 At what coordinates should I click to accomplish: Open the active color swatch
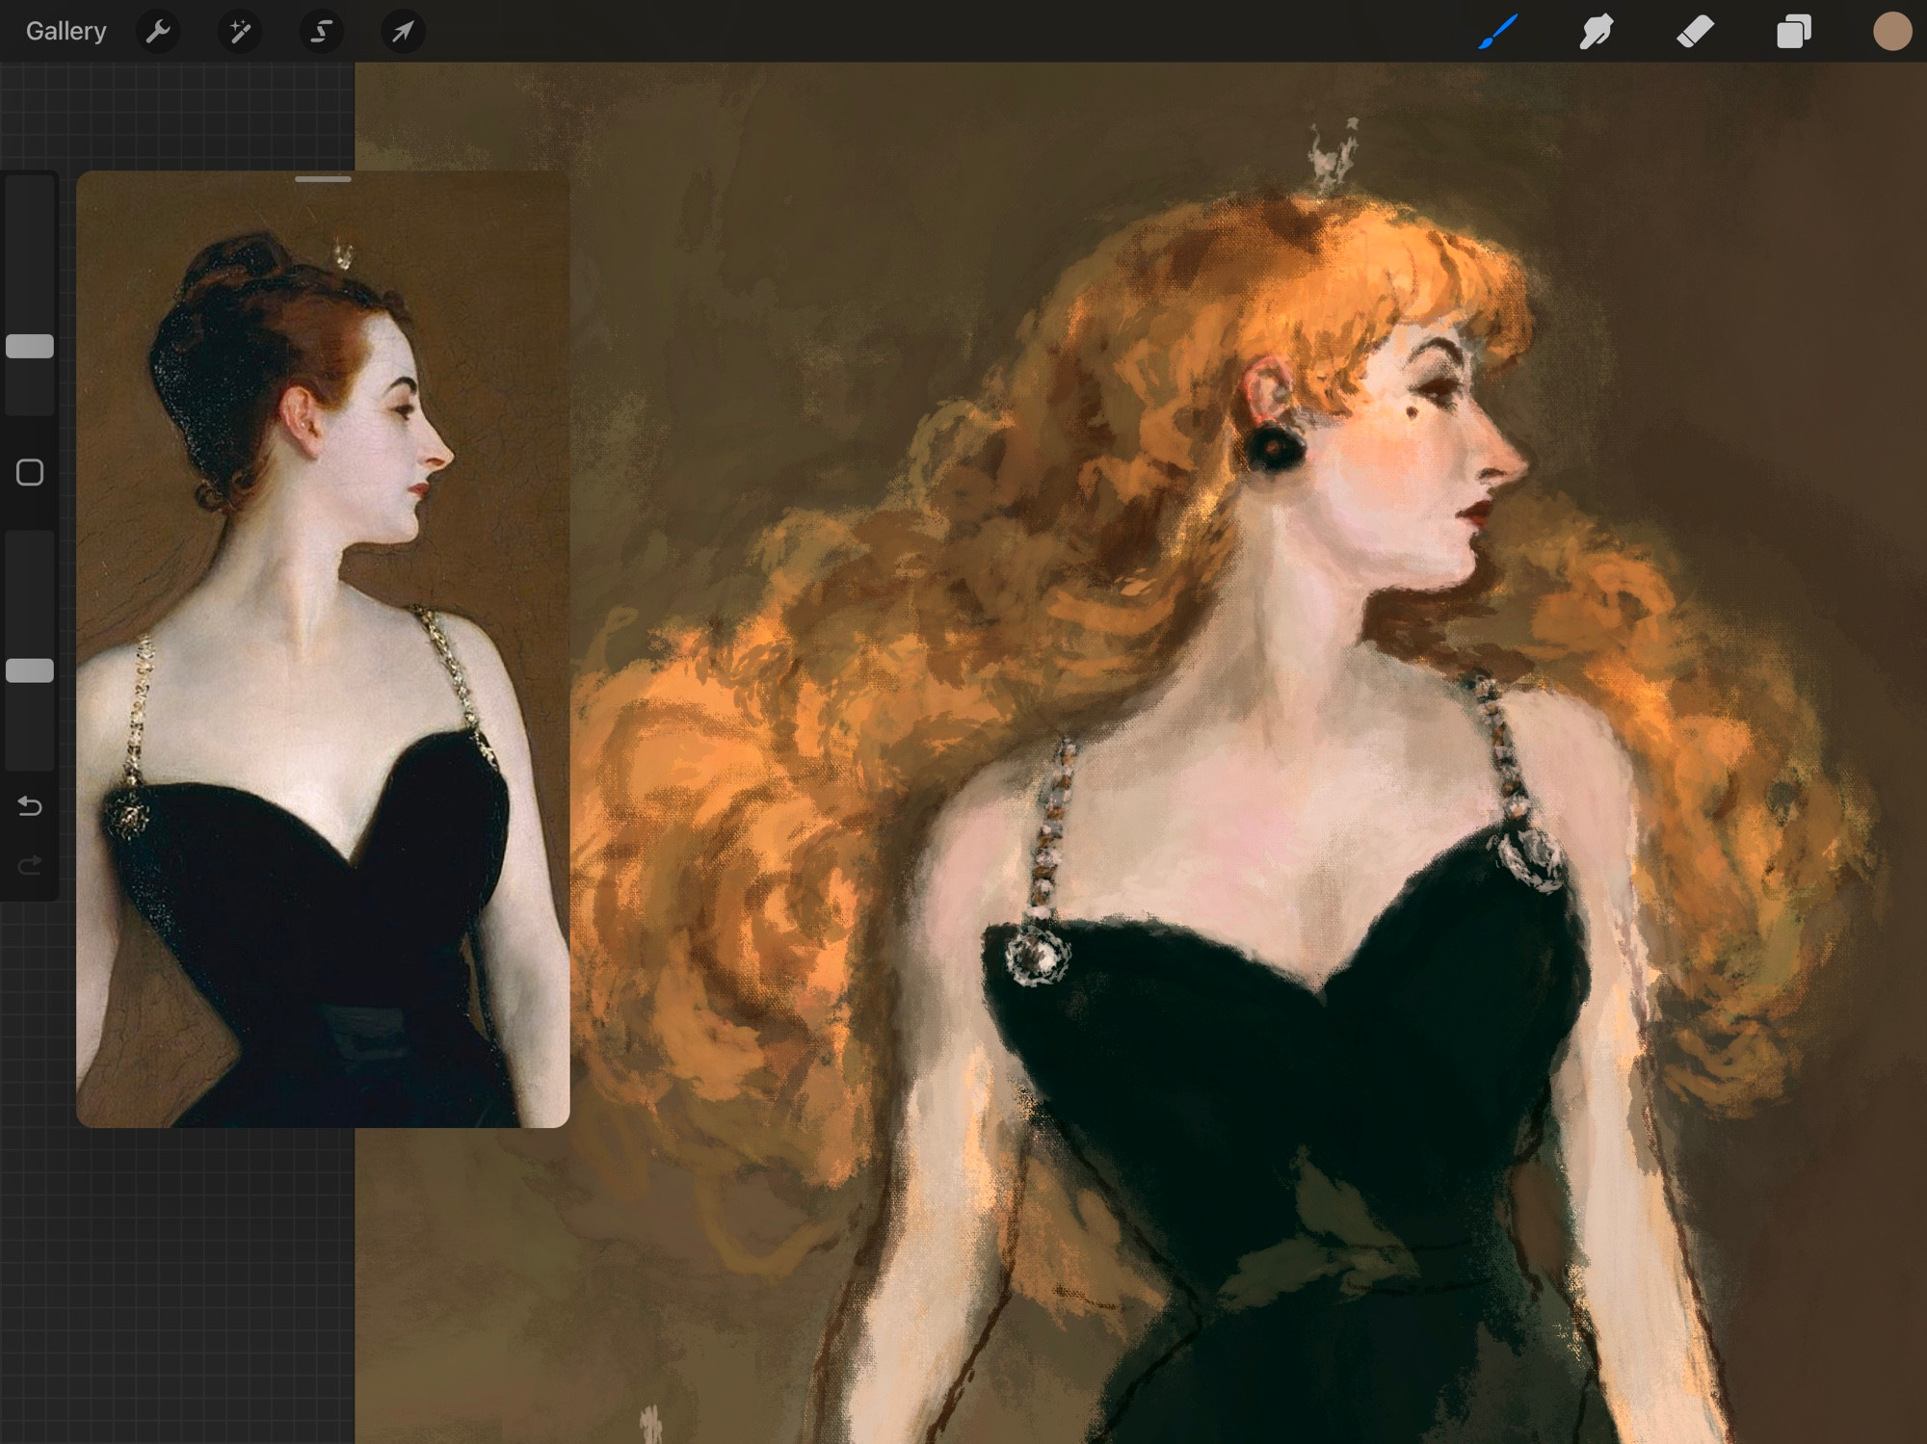pyautogui.click(x=1891, y=32)
